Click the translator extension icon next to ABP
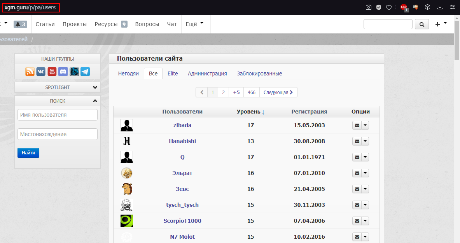 pyautogui.click(x=416, y=7)
